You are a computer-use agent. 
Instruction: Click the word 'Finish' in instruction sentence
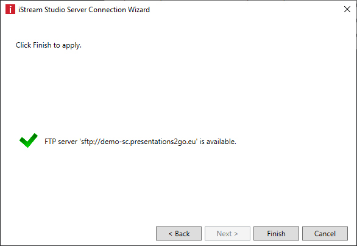pos(42,45)
